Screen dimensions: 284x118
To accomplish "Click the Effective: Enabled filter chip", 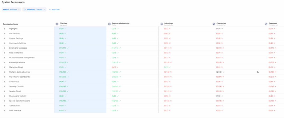I will 33,9.
